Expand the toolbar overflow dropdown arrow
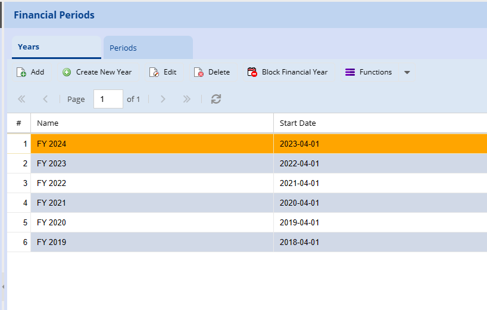 pyautogui.click(x=407, y=72)
